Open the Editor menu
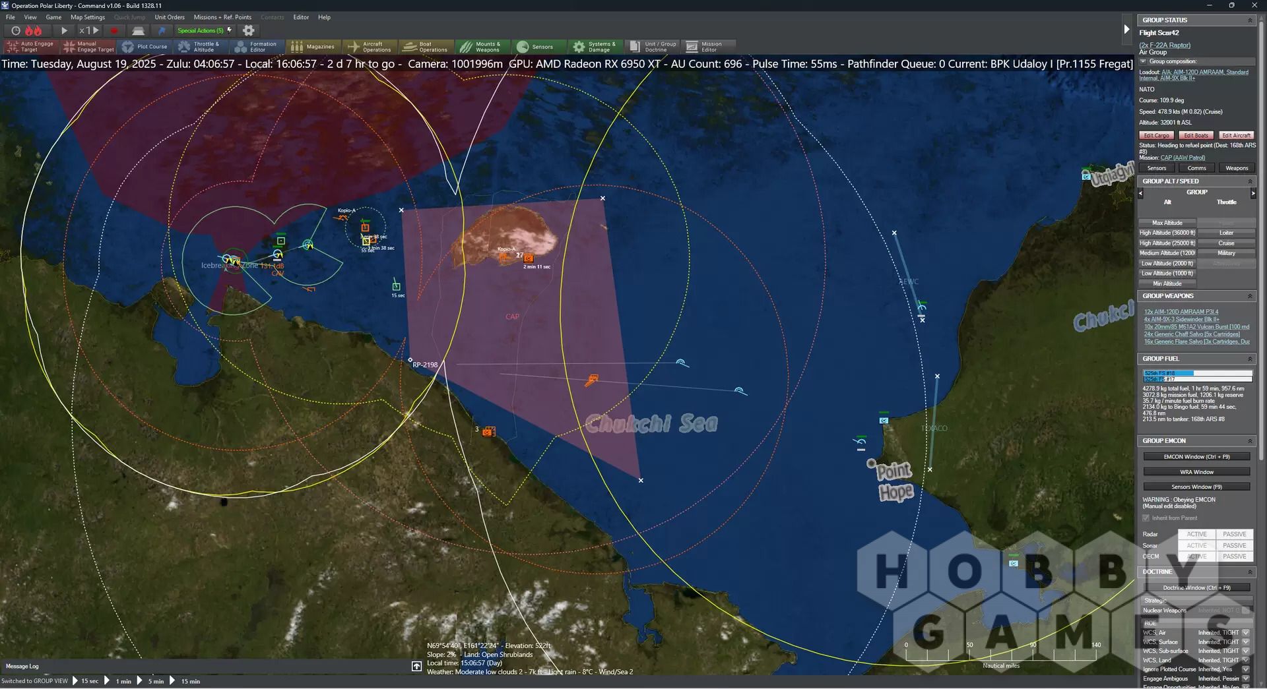This screenshot has width=1267, height=689. pyautogui.click(x=301, y=17)
